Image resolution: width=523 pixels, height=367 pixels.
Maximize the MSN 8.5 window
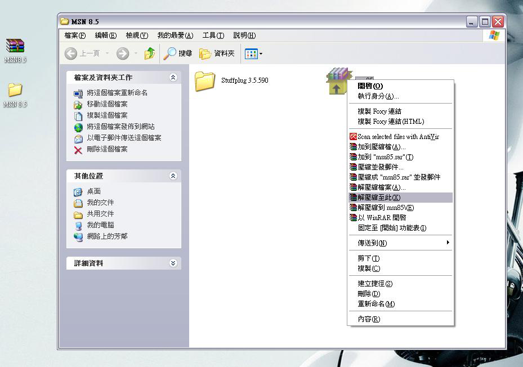(485, 22)
